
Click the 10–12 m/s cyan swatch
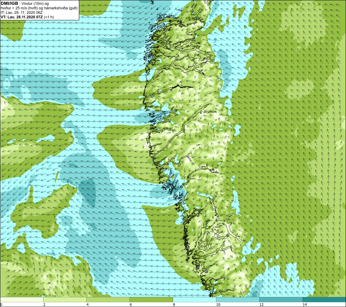coord(238,300)
